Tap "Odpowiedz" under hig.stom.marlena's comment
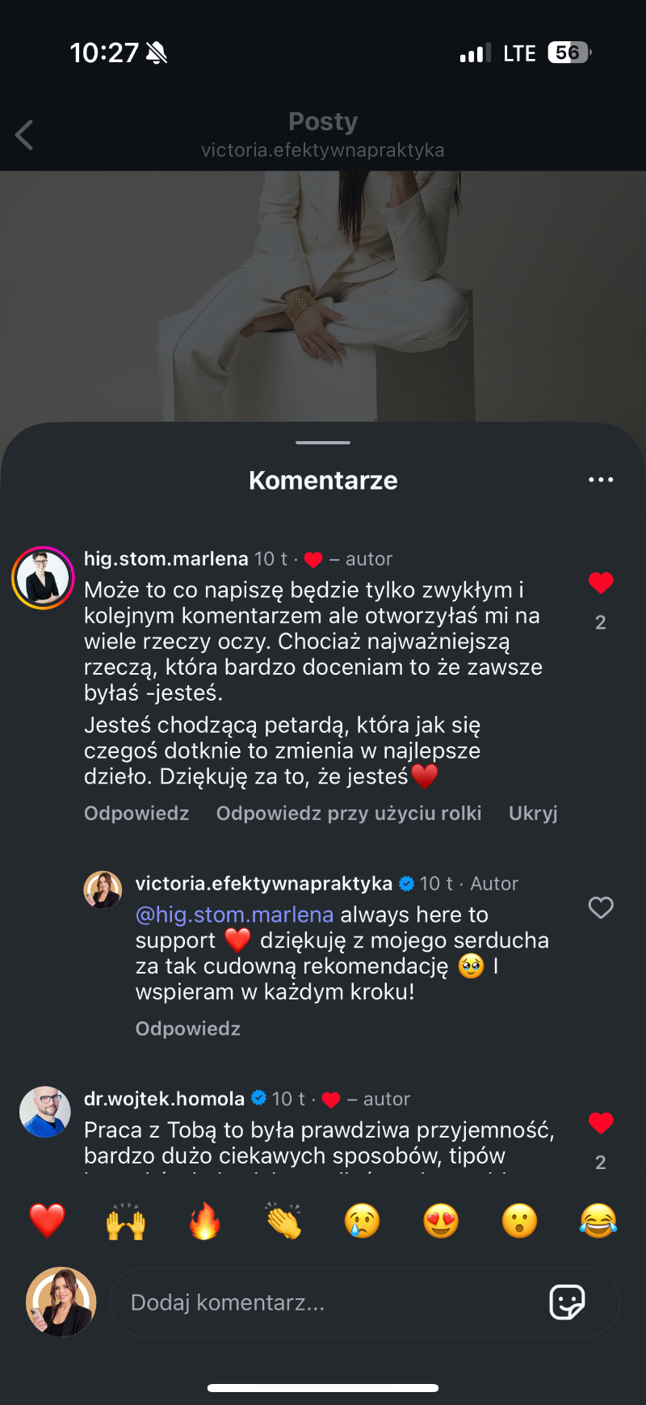 (136, 813)
